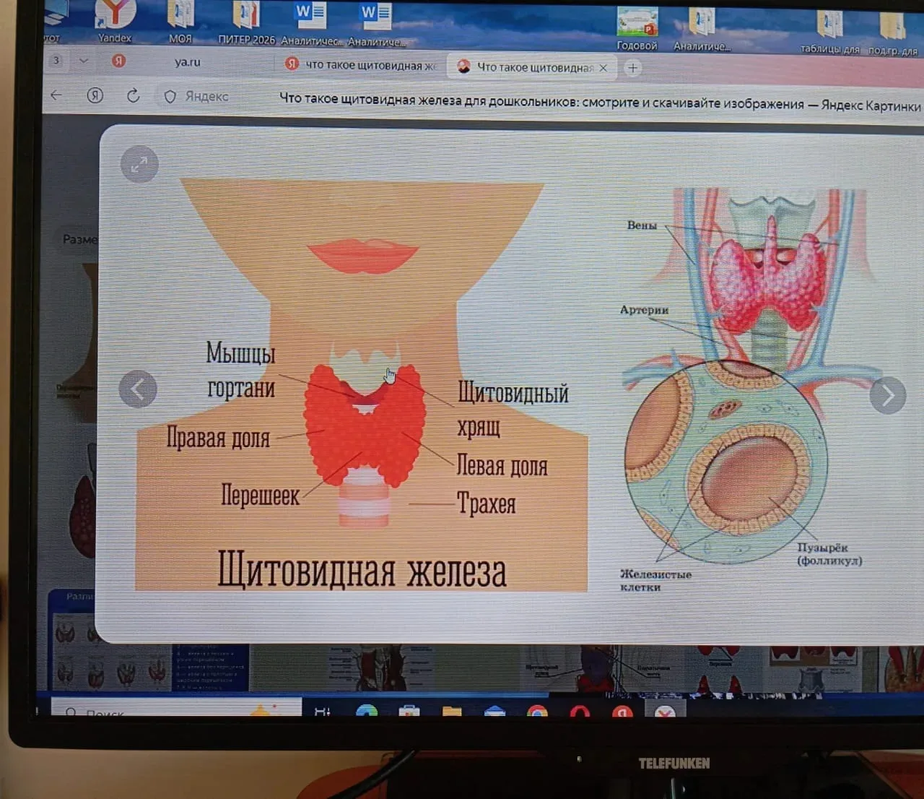The width and height of the screenshot is (924, 799).
Task: Open Mail app from taskbar
Action: pos(494,712)
